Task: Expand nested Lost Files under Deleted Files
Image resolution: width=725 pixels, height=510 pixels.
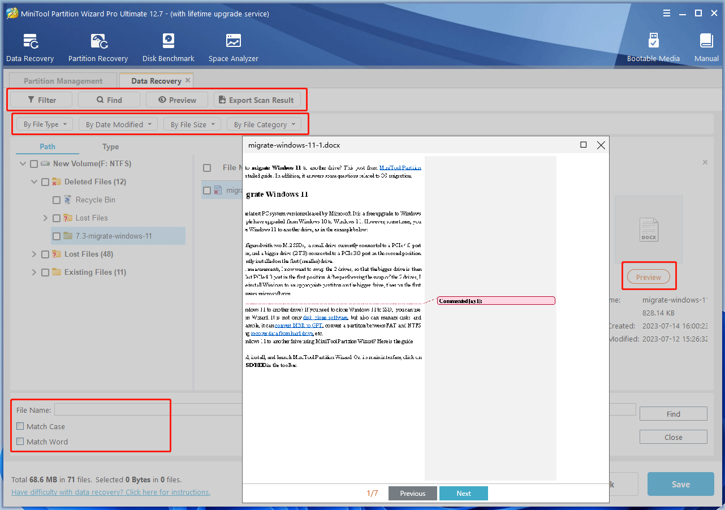Action: point(46,218)
